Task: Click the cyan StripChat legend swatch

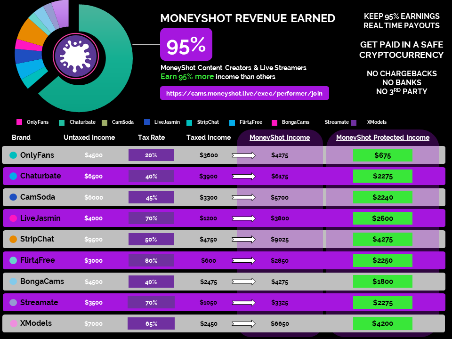Action: point(189,123)
